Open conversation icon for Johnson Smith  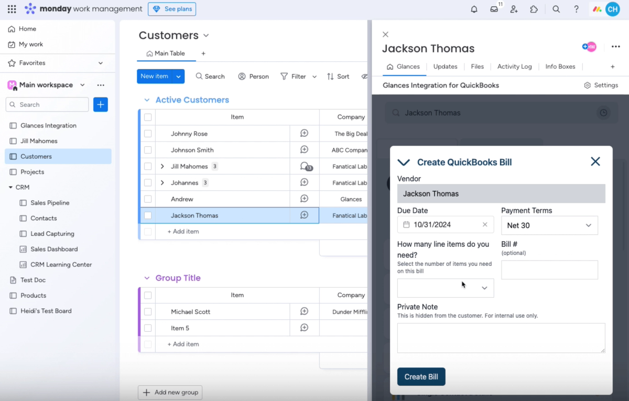[x=304, y=149]
